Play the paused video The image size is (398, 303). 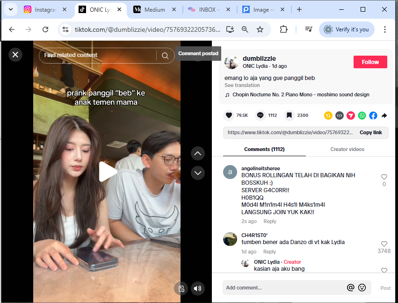(x=108, y=172)
